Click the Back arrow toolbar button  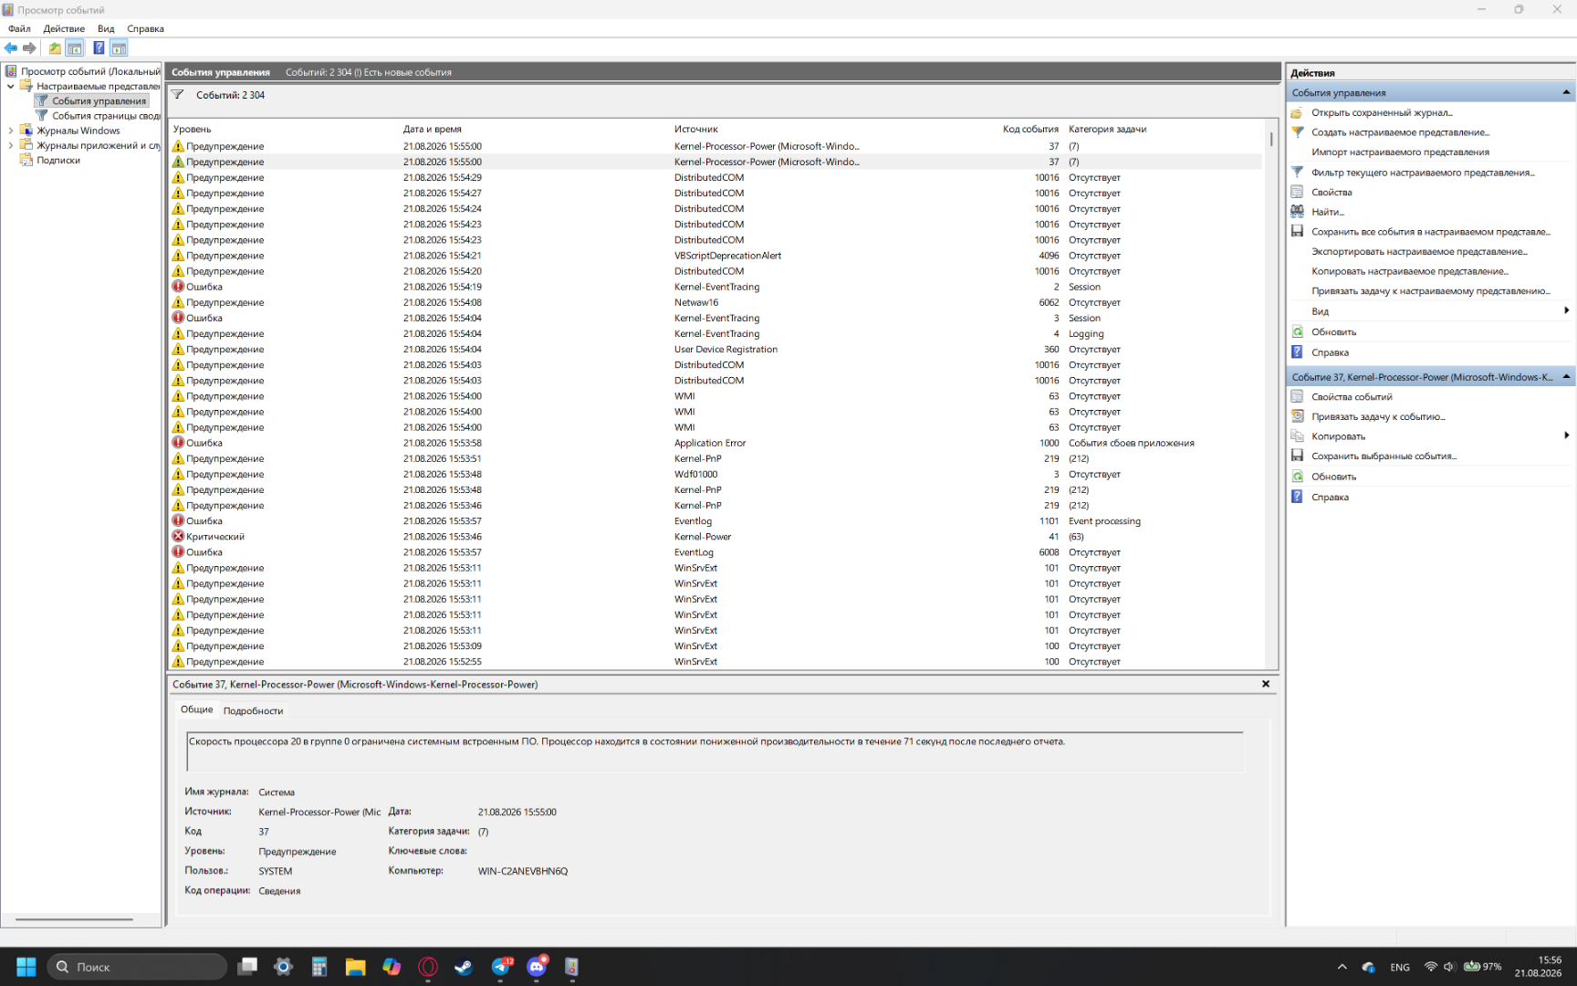click(11, 48)
